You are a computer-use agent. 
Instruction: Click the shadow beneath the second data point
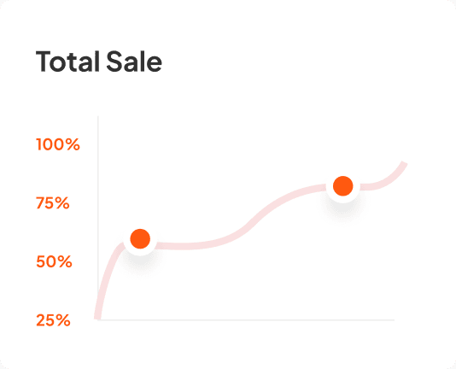tap(343, 209)
